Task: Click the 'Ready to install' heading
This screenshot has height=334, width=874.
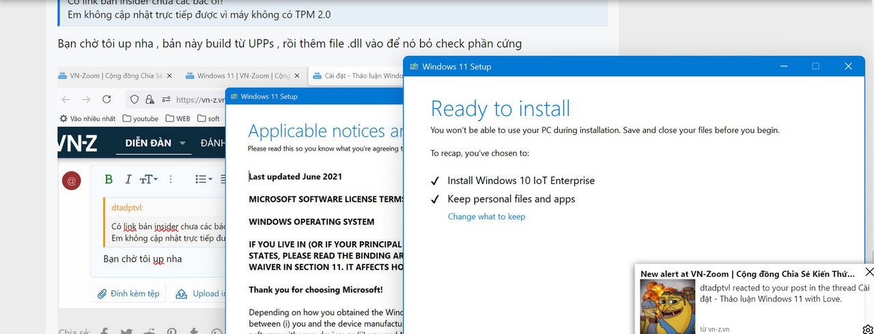Action: 501,109
